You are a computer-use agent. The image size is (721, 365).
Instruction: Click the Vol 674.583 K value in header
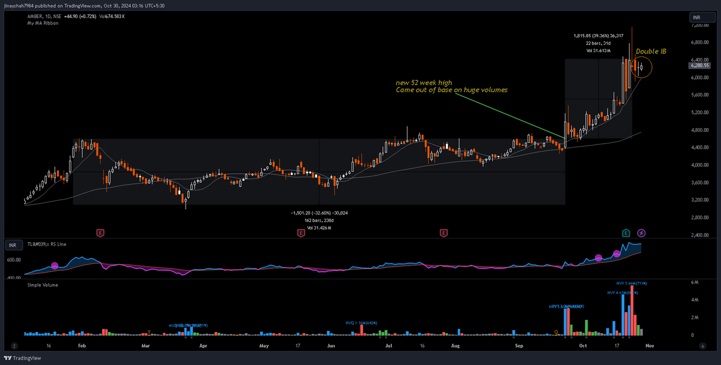coord(112,16)
